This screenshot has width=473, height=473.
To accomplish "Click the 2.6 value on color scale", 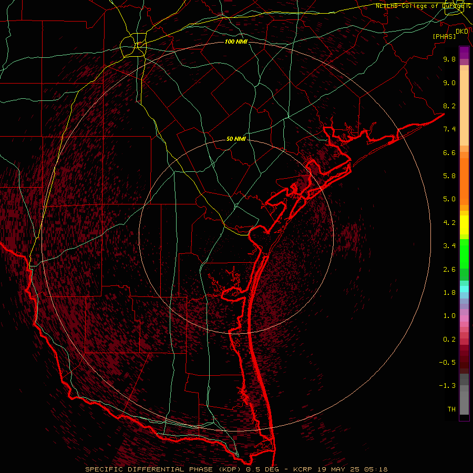I will click(x=449, y=270).
